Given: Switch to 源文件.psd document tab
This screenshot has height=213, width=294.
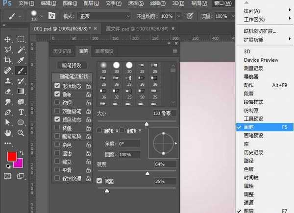Looking at the screenshot, I should [x=137, y=29].
